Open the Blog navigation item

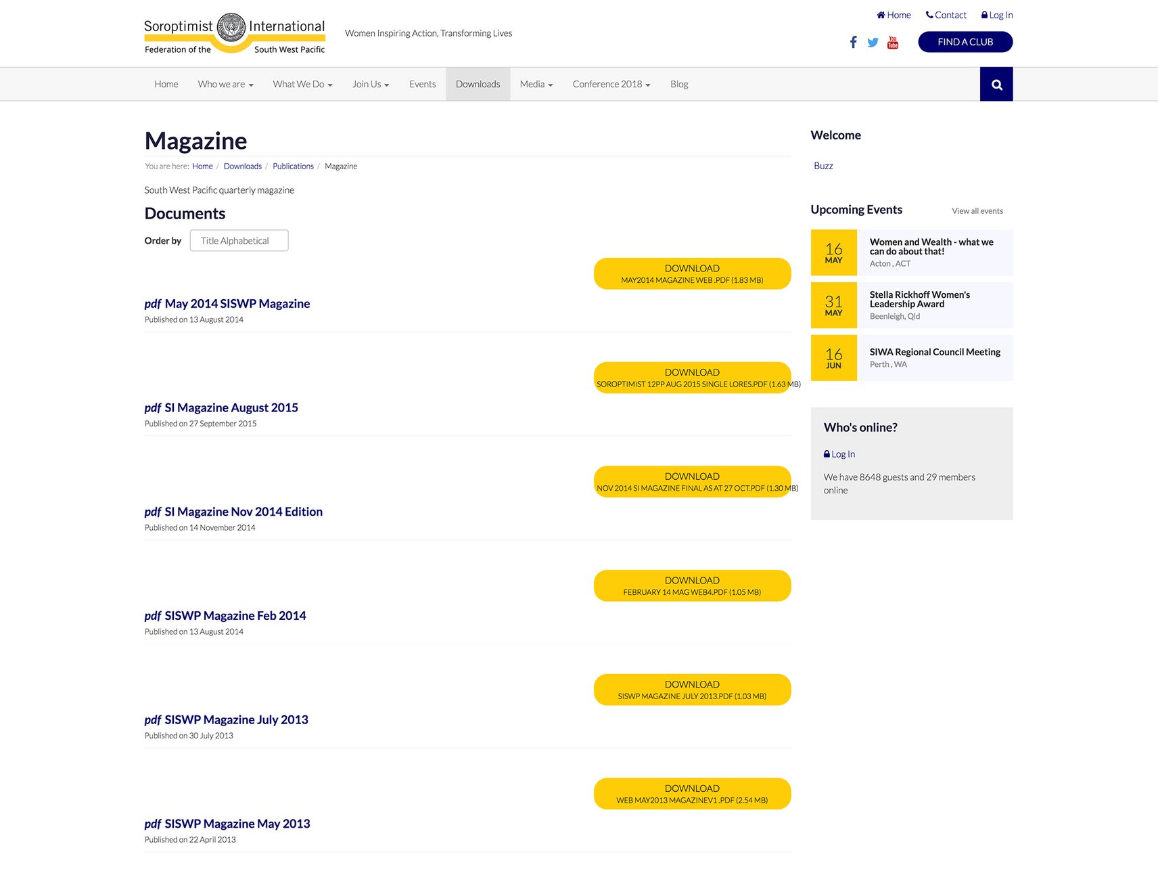679,85
